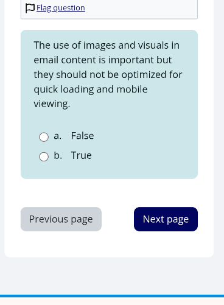The width and height of the screenshot is (224, 305).
Task: Click the flag icon beside Flag question
Action: point(30,9)
